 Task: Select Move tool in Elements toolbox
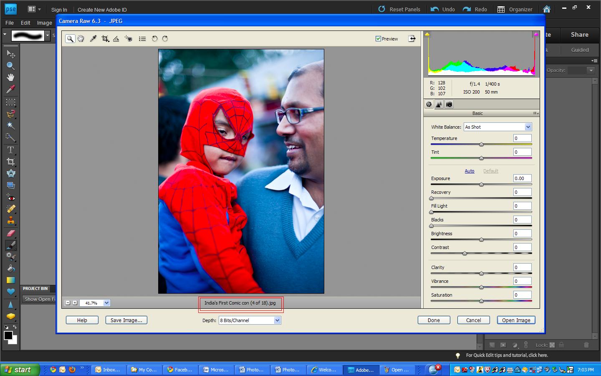click(11, 54)
